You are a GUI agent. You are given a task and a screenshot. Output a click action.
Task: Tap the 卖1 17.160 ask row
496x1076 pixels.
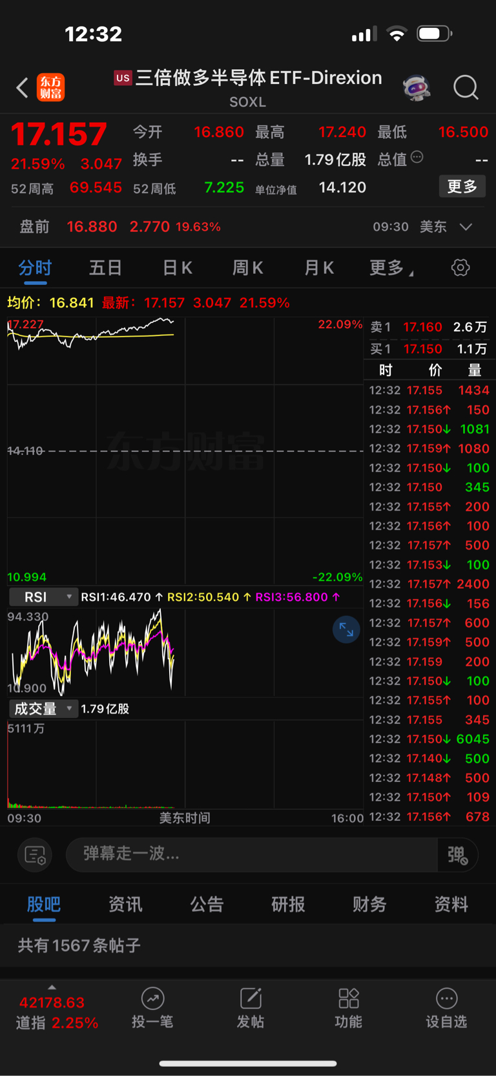(x=429, y=327)
